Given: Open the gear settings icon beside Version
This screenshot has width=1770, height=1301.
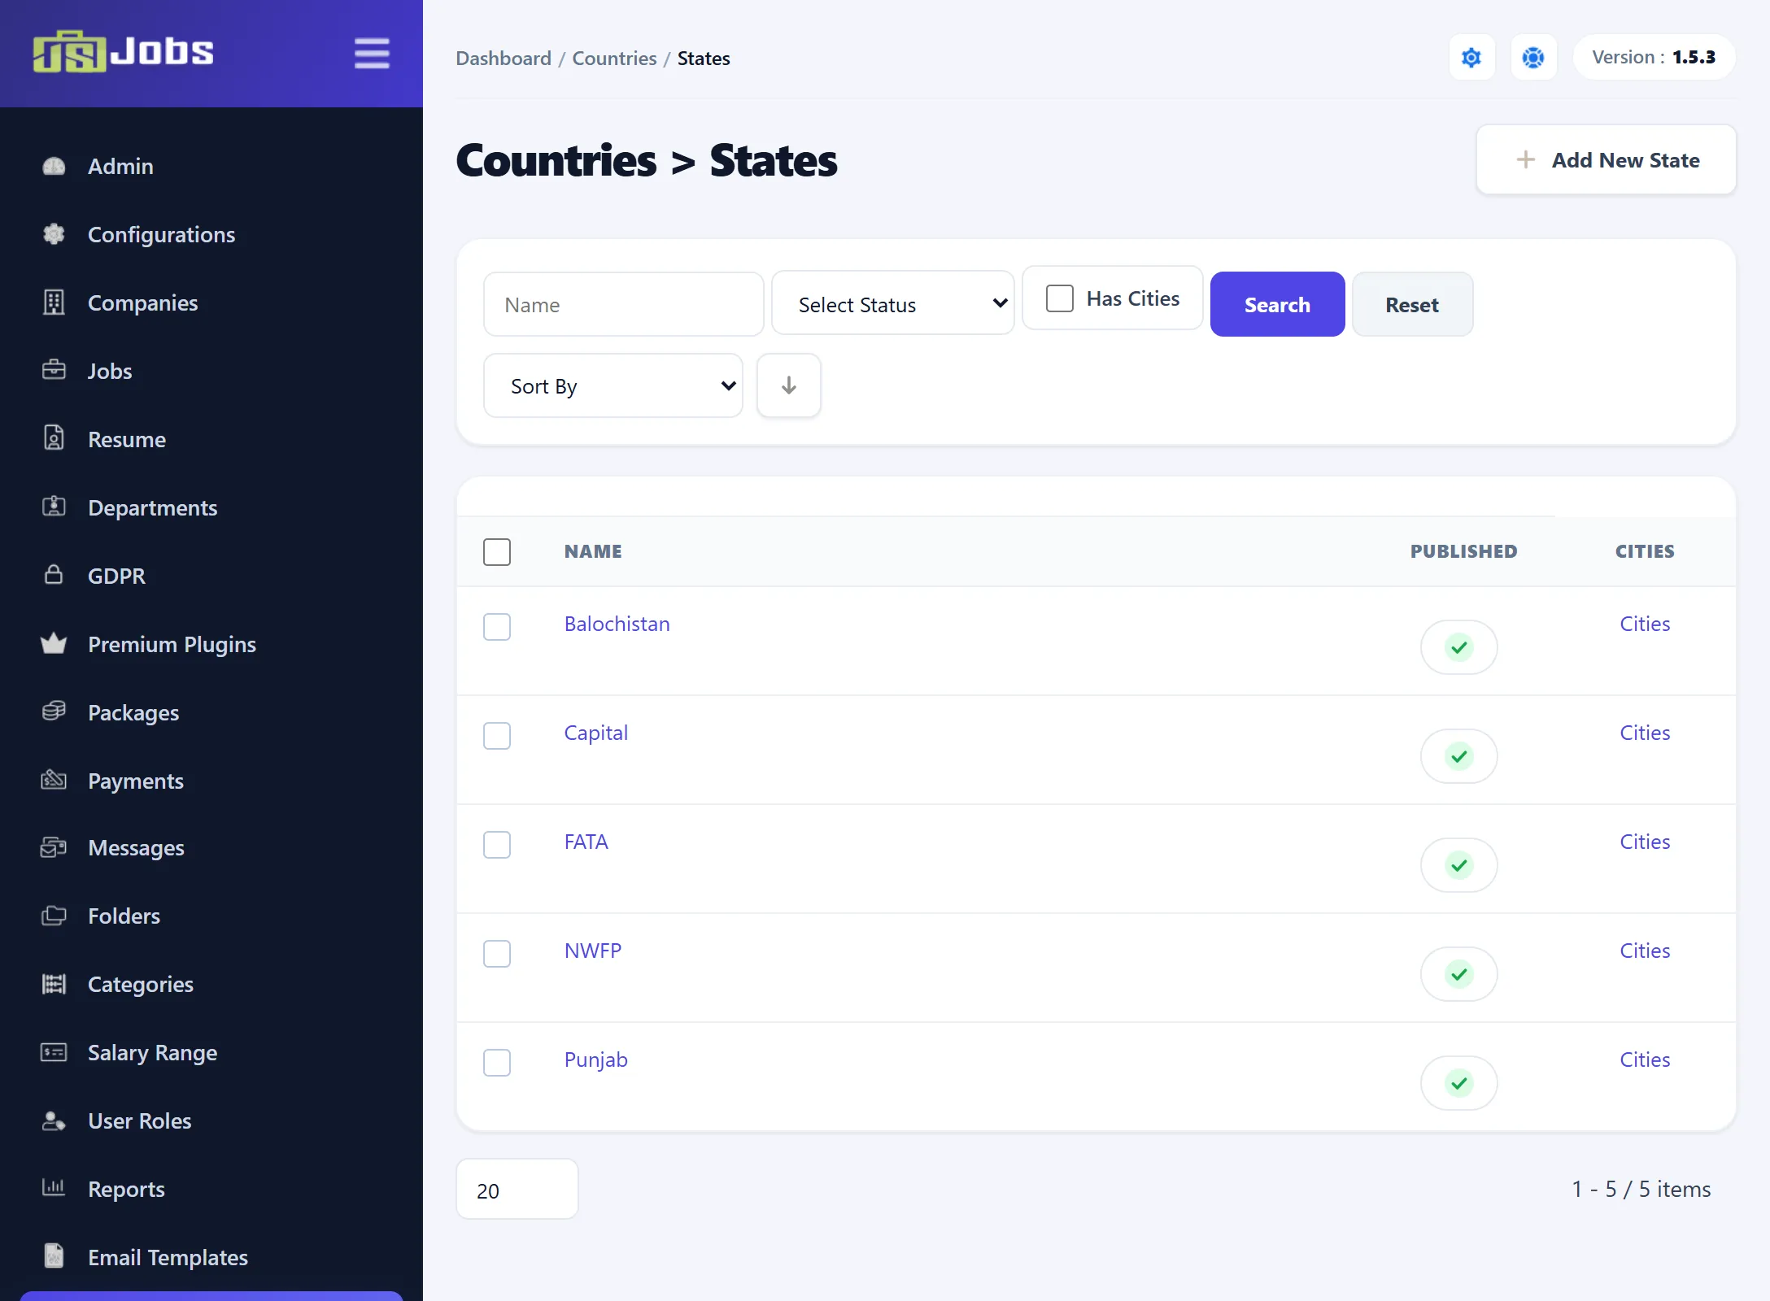Looking at the screenshot, I should tap(1471, 58).
